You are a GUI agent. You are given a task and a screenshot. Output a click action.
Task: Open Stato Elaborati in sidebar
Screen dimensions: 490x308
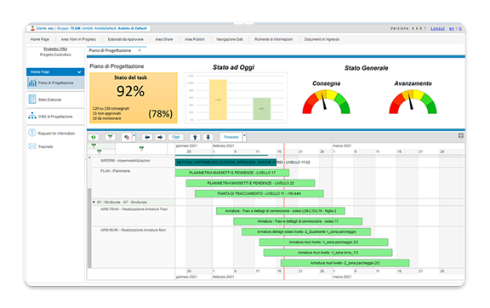coord(55,100)
